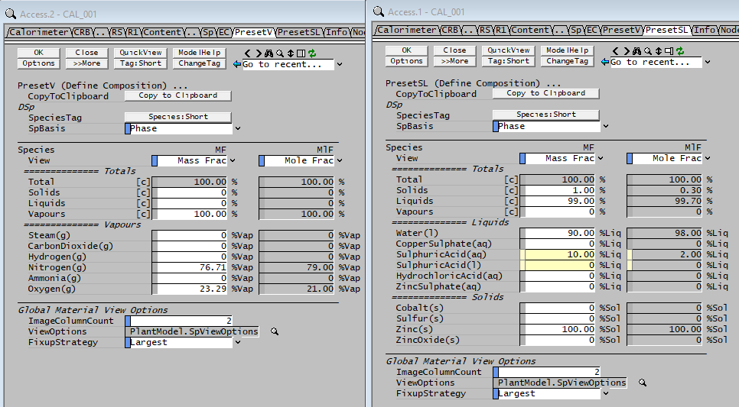
Task: Click the column layout icon in Access.1 toolbar
Action: [x=669, y=51]
